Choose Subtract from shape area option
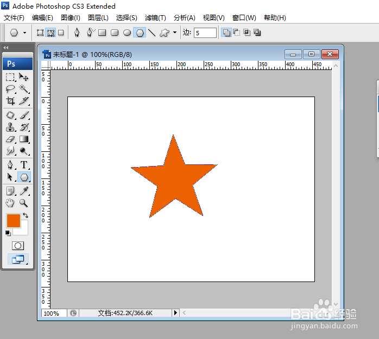379x339 pixels. pos(236,33)
